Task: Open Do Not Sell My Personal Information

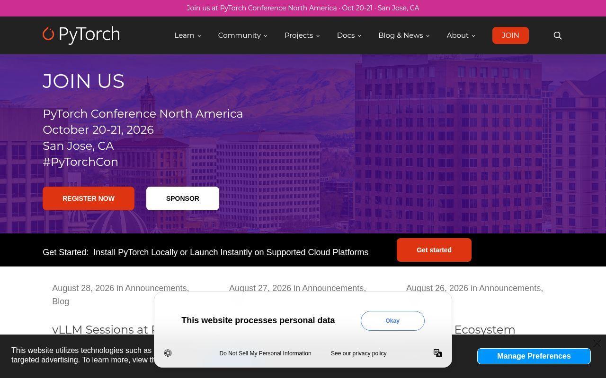Action: coord(265,353)
